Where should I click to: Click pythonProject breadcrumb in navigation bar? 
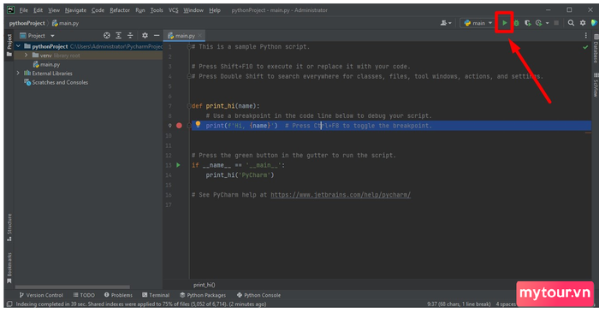(27, 23)
